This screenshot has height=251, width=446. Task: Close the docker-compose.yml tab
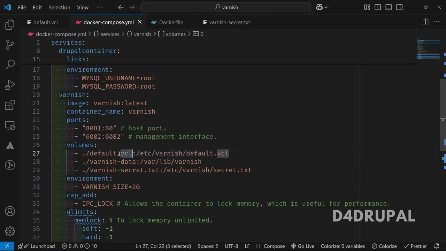(x=140, y=22)
